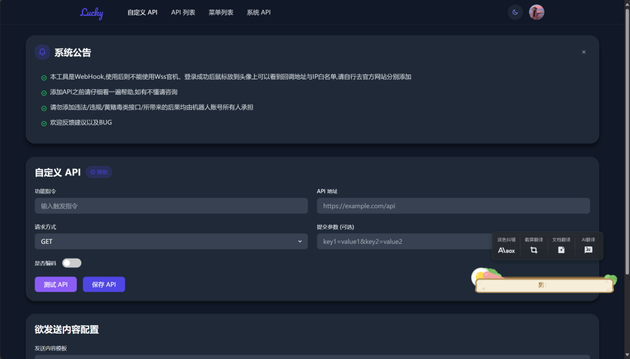Click the bell icon beside 系统公告
Screen dimensions: 630x359
click(x=41, y=52)
